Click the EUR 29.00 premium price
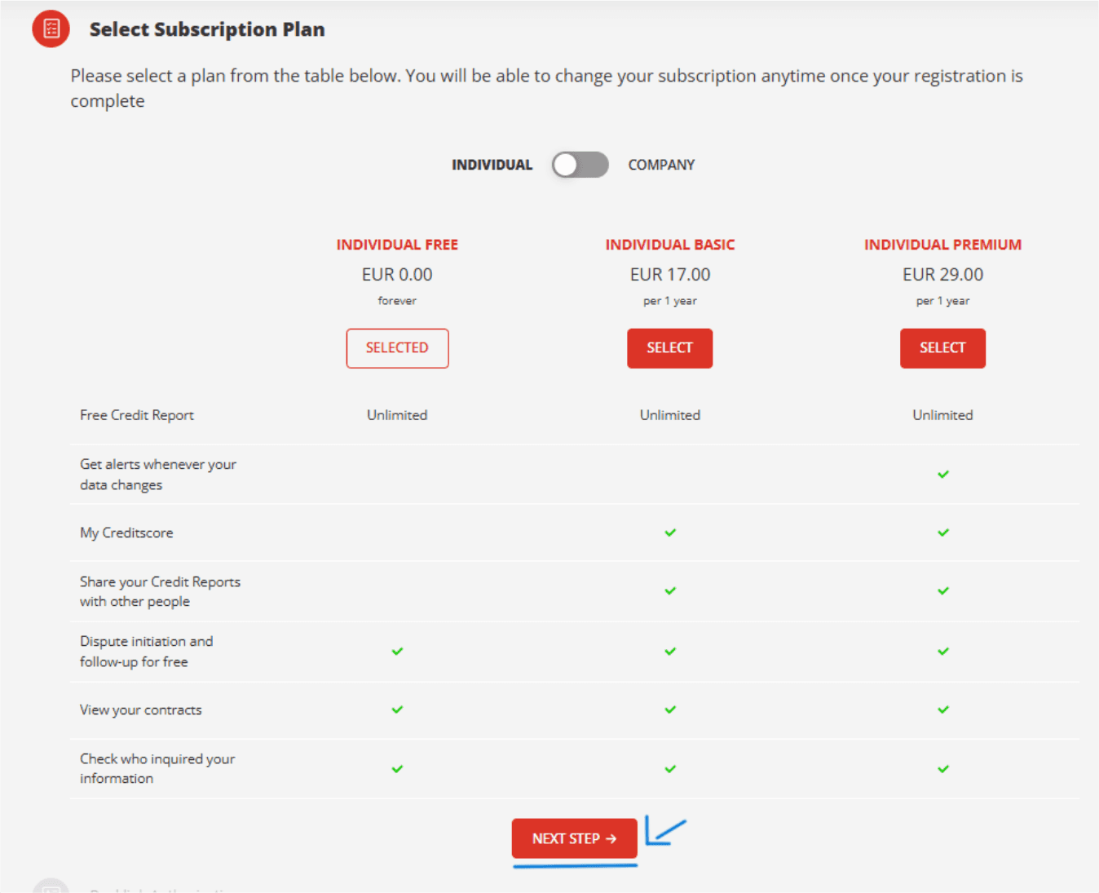The width and height of the screenshot is (1099, 893). [942, 275]
